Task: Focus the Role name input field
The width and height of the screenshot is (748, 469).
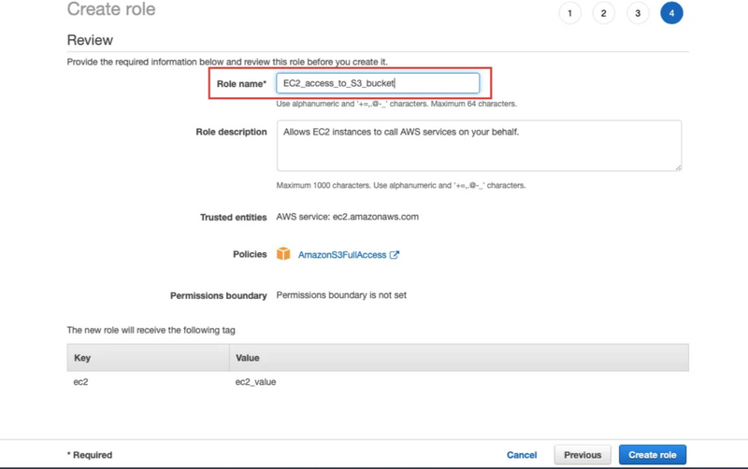Action: 378,83
